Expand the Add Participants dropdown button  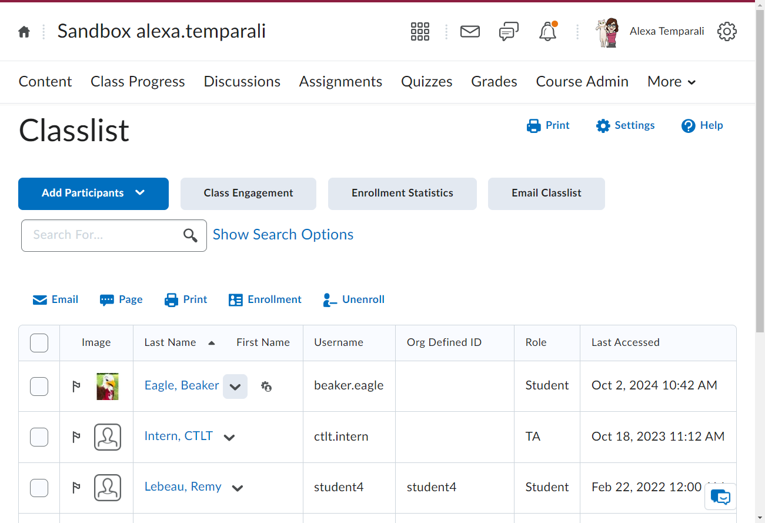pos(93,194)
